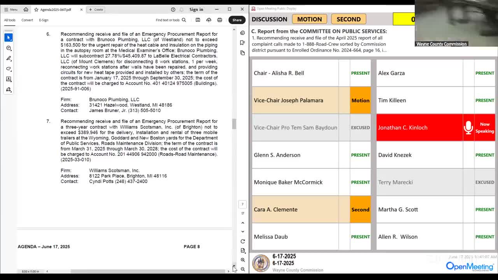Choose the Add comment tool
This screenshot has width=498, height=280.
(9, 48)
